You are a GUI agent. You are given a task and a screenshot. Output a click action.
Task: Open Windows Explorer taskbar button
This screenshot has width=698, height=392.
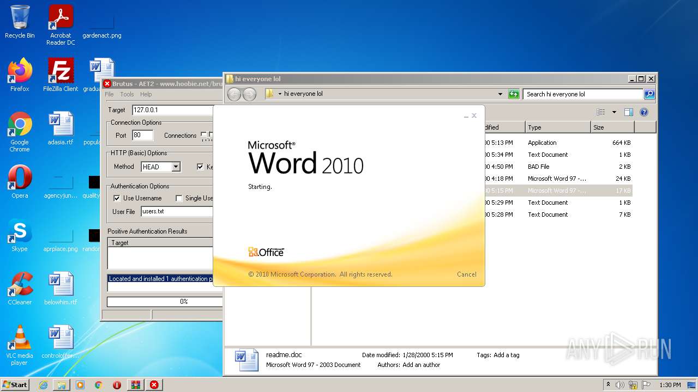pos(62,385)
